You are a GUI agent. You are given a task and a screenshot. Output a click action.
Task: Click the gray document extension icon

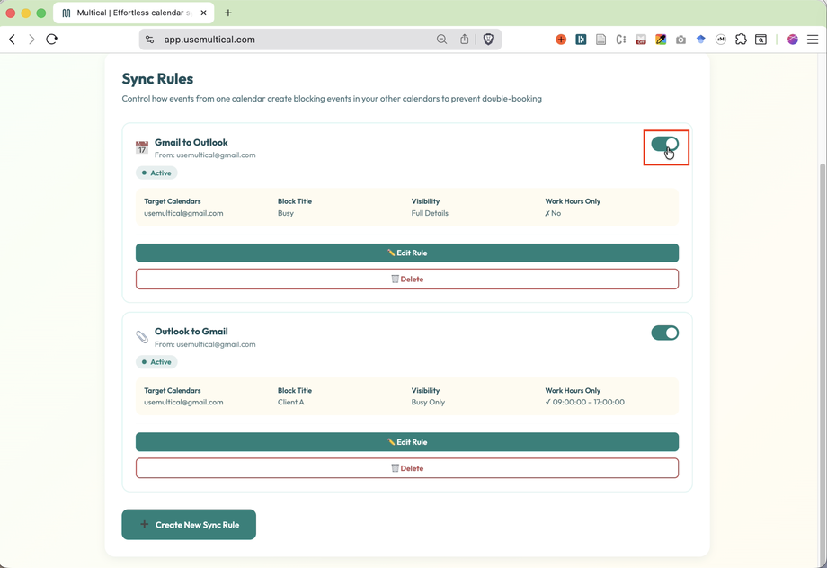(x=600, y=40)
